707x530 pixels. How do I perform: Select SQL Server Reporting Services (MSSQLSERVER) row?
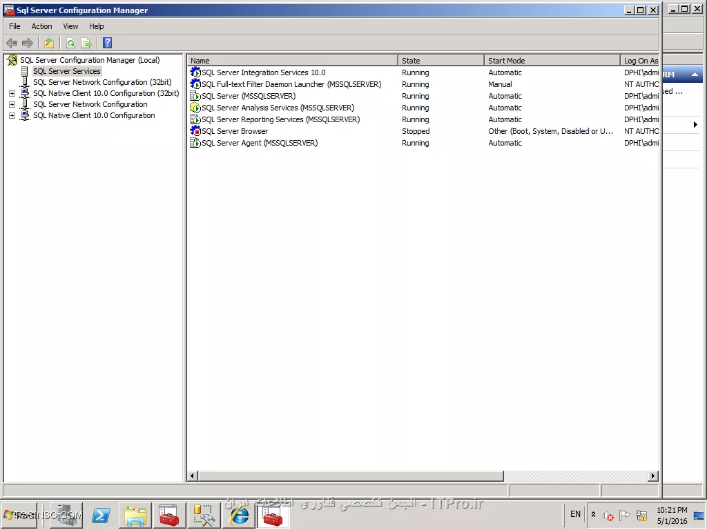click(280, 119)
